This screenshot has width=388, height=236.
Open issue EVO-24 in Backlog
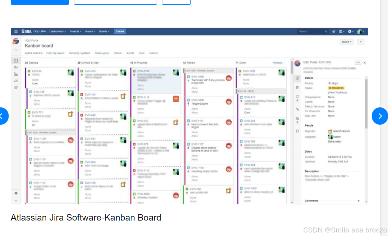click(x=37, y=71)
